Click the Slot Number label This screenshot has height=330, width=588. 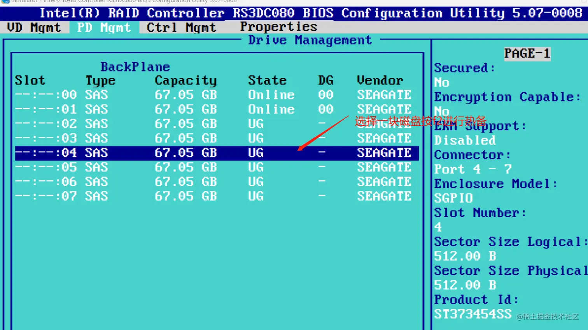(x=480, y=213)
